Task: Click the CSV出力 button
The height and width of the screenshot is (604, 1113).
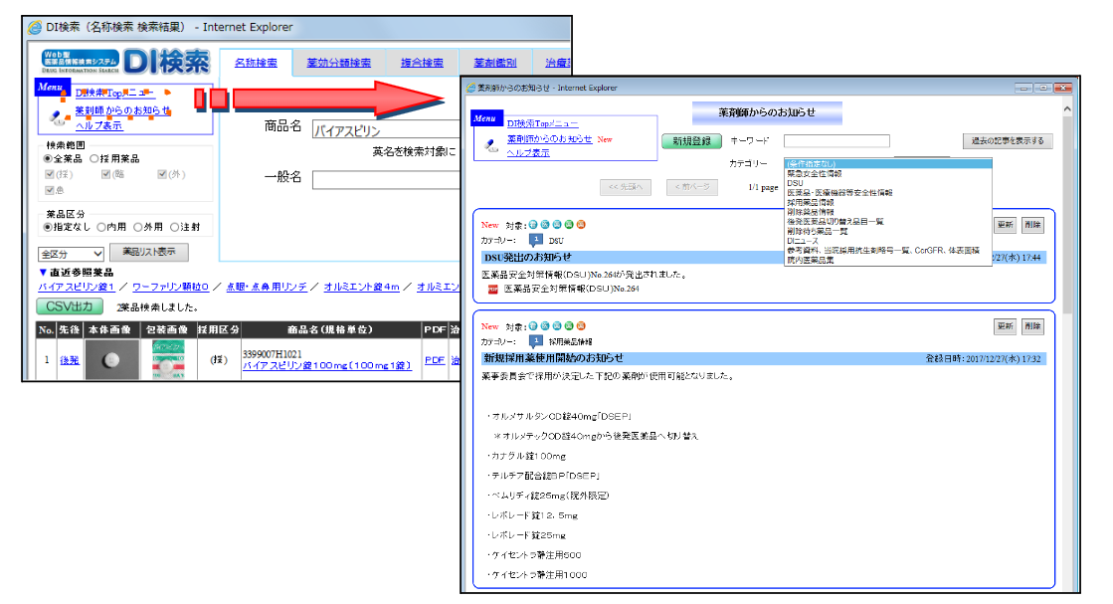Action: (70, 305)
